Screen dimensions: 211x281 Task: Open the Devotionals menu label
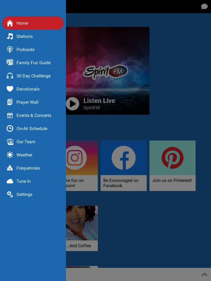coord(28,89)
